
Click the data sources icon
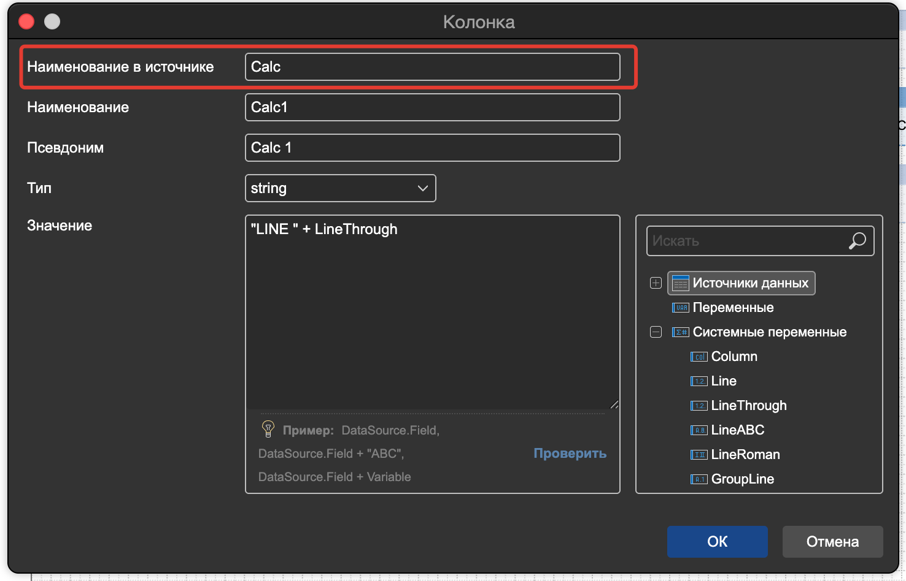[681, 283]
